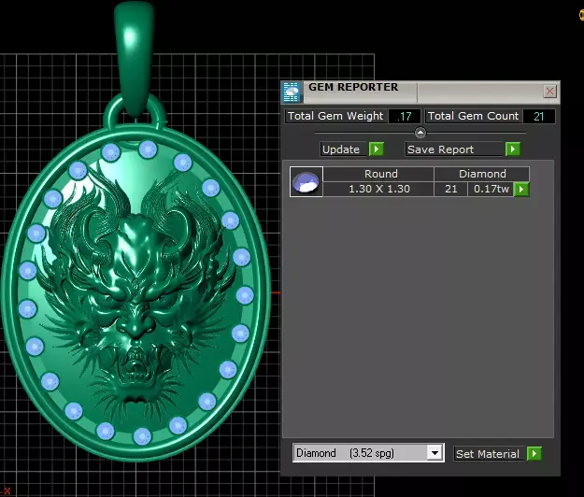Click the Total Gem Count value 21
Viewport: 584px width, 497px height.
click(538, 116)
